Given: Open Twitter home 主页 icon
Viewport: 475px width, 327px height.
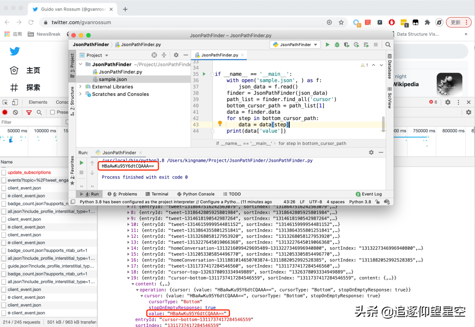Looking at the screenshot, I should (x=14, y=70).
